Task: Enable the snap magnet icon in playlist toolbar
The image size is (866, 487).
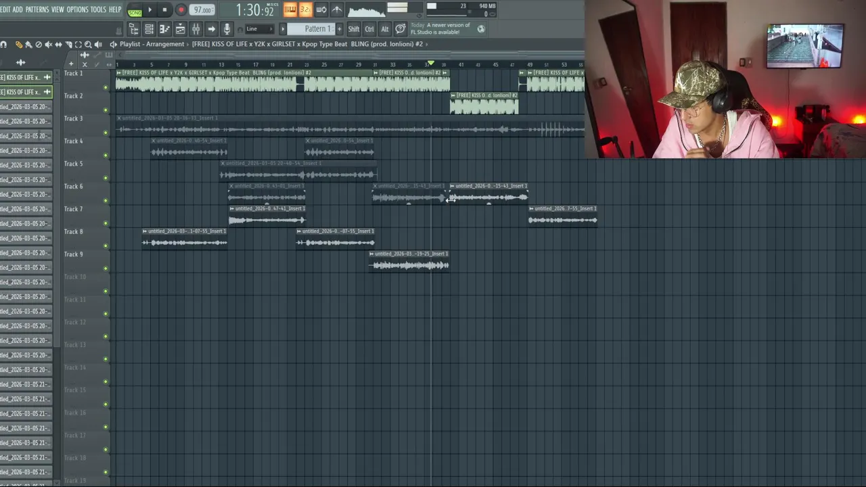Action: [3, 44]
